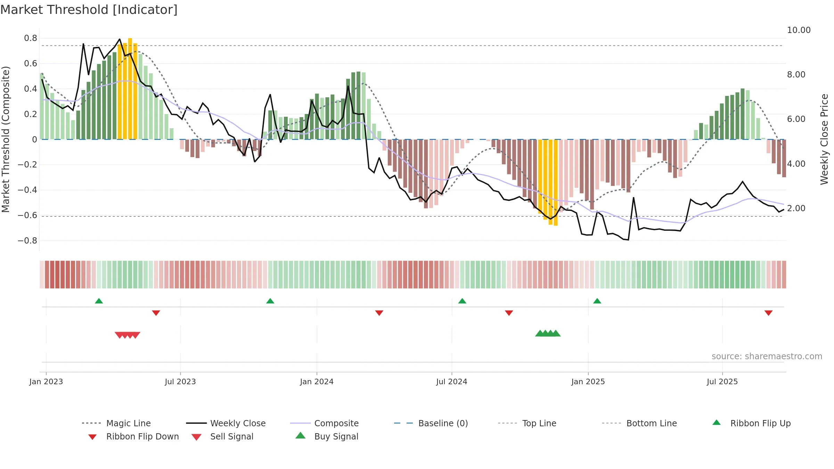Click the Jan 2024 x-axis label
The height and width of the screenshot is (469, 834).
click(317, 382)
